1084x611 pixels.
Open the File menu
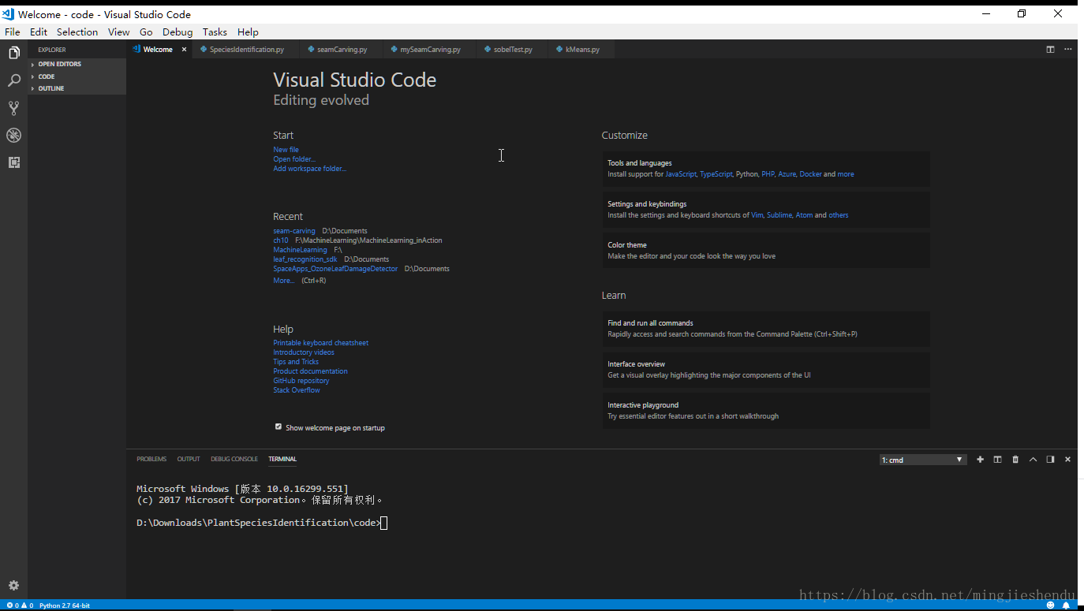(13, 32)
